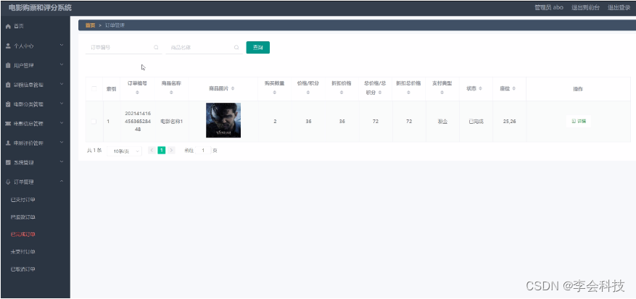Viewport: 636px width, 299px height.
Task: Toggle select-all checkbox in table header
Action: coord(94,88)
